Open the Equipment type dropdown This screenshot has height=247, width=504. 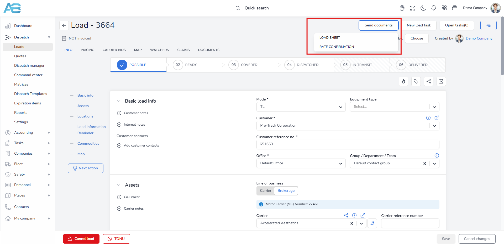[x=395, y=107]
